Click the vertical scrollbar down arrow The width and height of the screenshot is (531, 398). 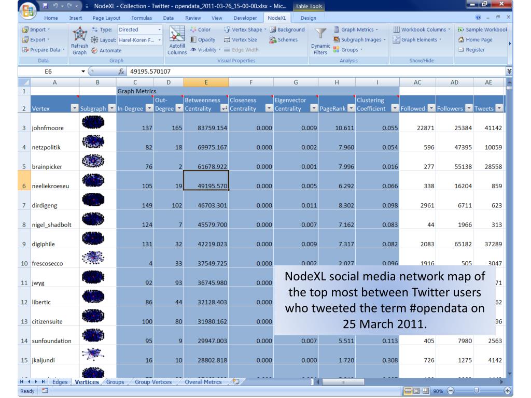[509, 374]
